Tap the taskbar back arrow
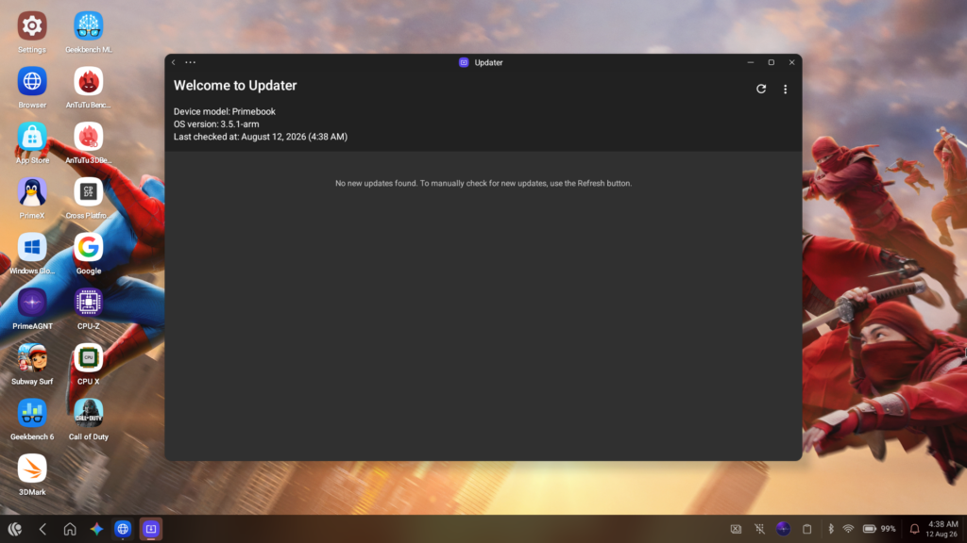 click(42, 529)
